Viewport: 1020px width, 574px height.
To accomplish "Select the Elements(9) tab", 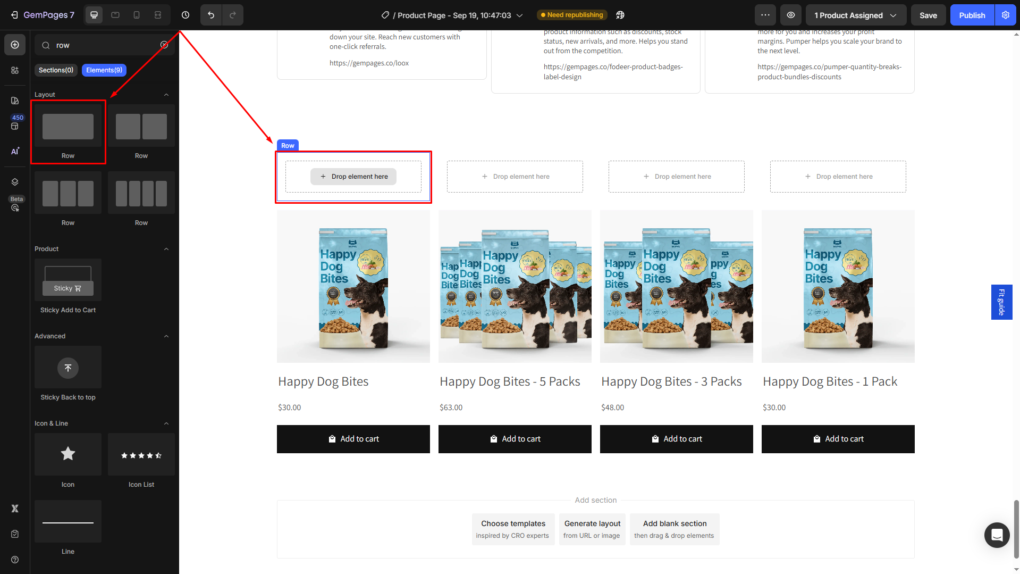I will (x=104, y=70).
